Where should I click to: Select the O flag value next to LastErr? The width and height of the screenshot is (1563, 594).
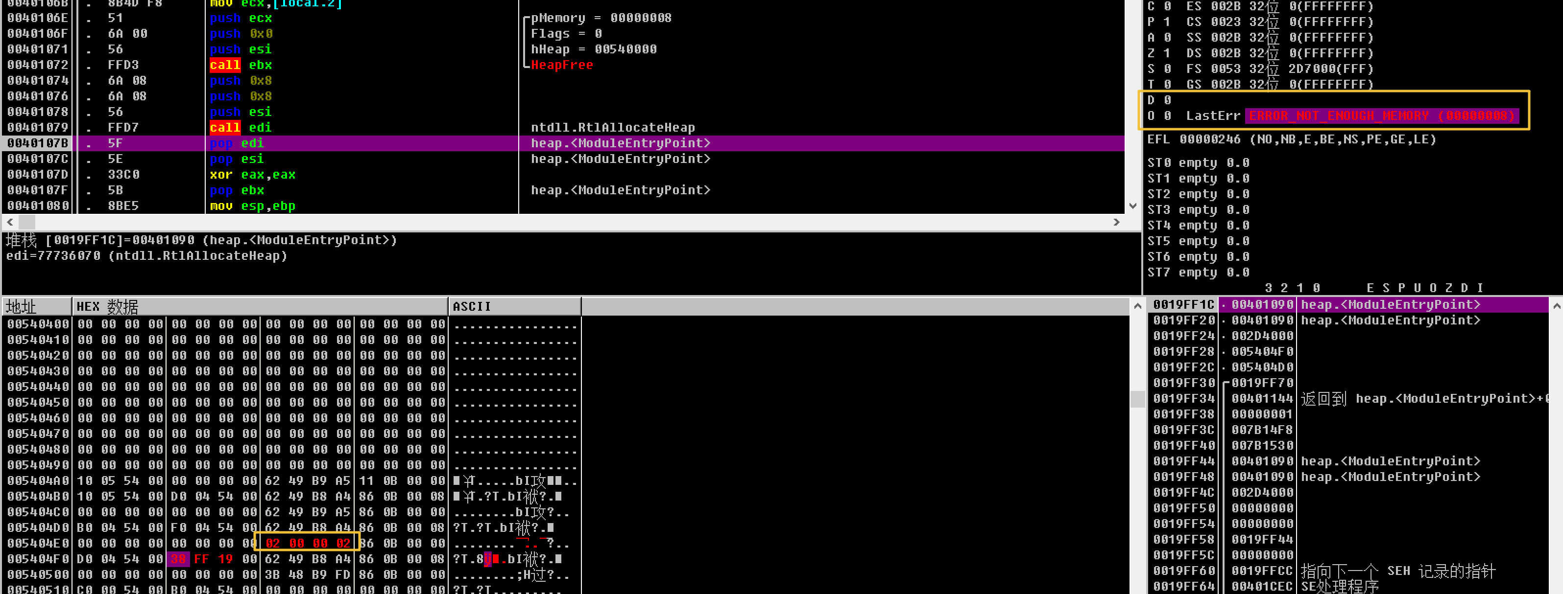(1167, 116)
